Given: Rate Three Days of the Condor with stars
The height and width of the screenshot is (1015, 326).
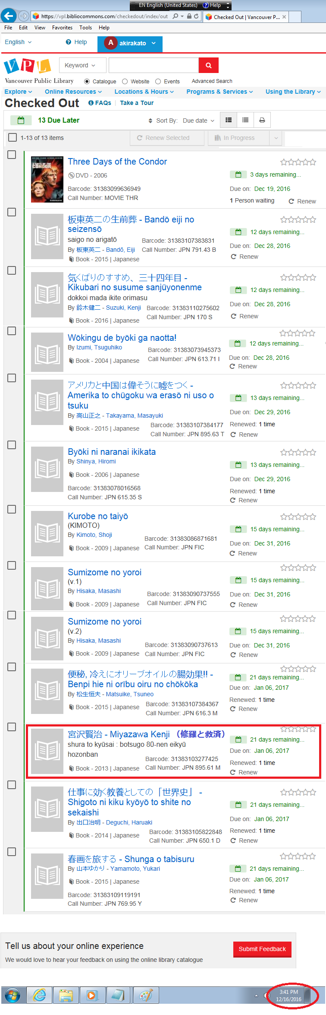Looking at the screenshot, I should [298, 162].
